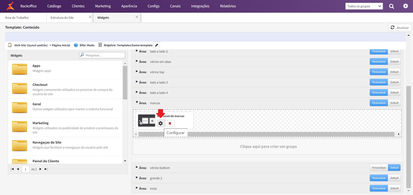Set grande 2 area to Default
Image resolution: width=413 pixels, height=195 pixels.
(x=394, y=178)
